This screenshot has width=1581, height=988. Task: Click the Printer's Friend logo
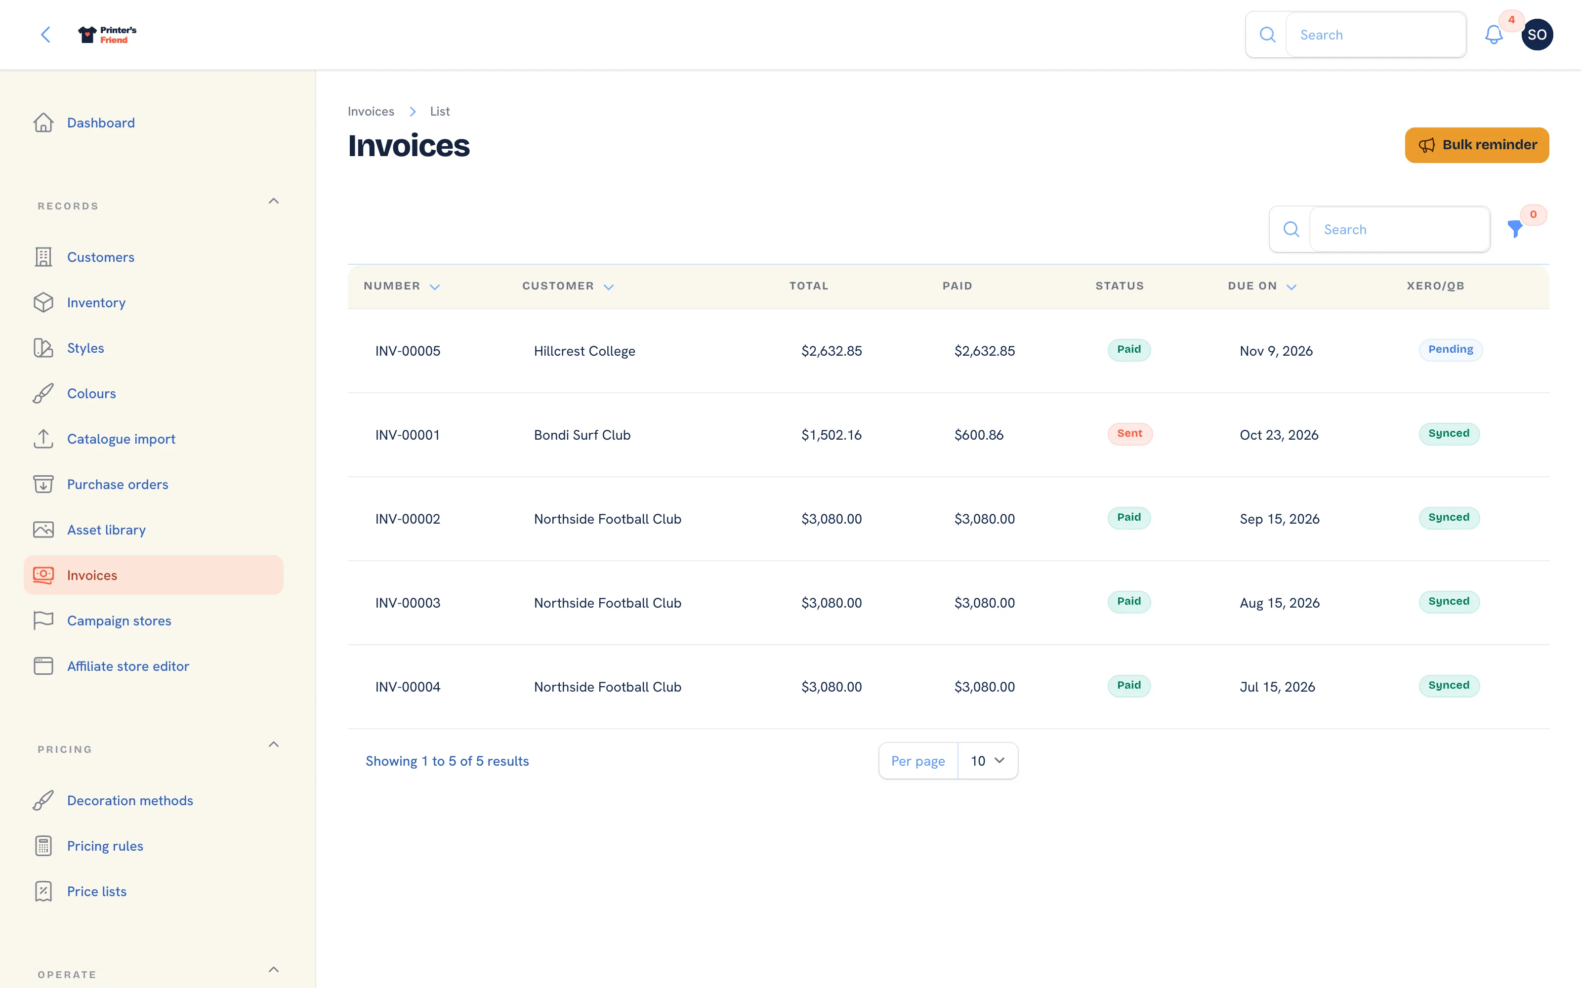pos(107,35)
